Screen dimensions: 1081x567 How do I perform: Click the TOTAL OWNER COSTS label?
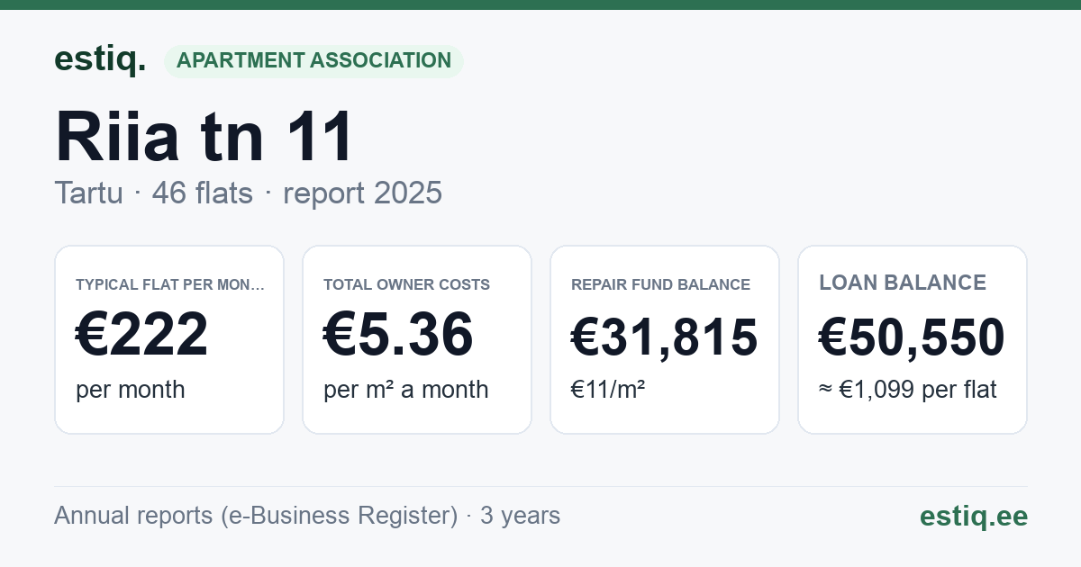tap(406, 284)
